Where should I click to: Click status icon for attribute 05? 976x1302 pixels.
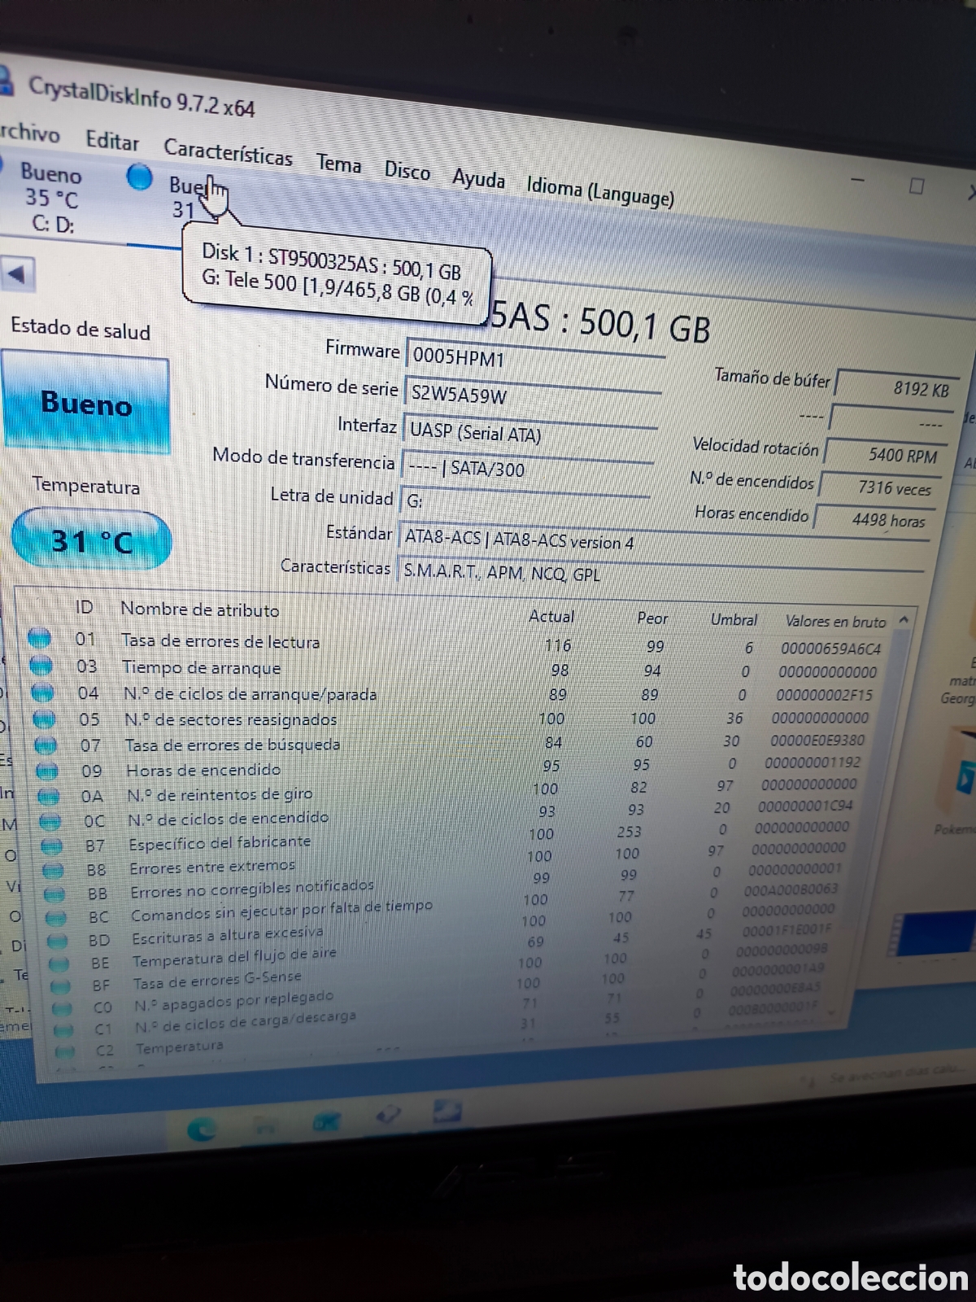[x=45, y=719]
